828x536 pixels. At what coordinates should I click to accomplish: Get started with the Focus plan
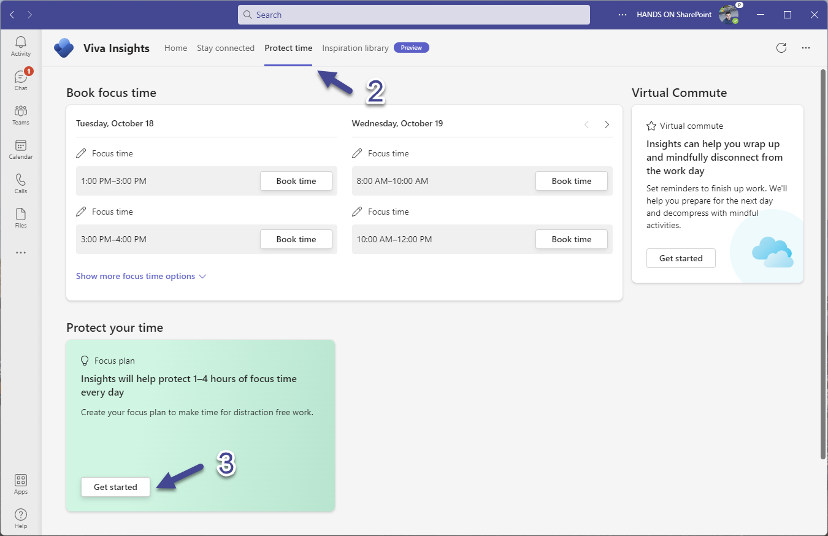coord(115,486)
